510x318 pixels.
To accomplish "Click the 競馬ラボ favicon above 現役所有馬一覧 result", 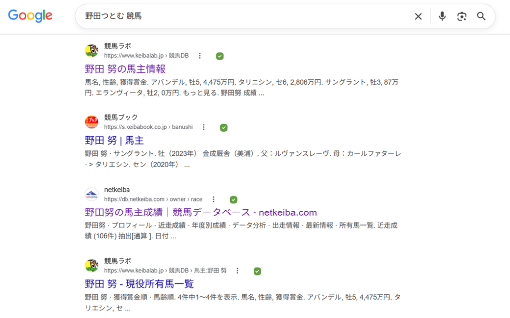I will pos(92,265).
